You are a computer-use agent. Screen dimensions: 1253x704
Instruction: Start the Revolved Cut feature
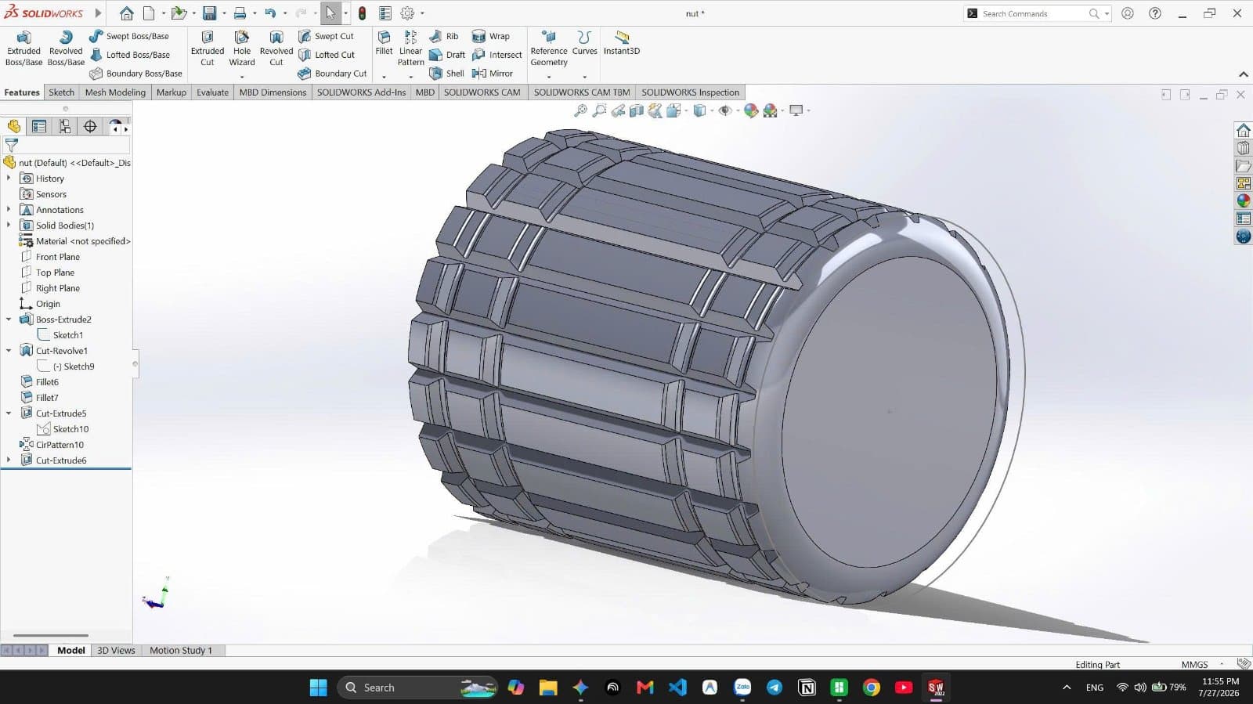pos(276,49)
